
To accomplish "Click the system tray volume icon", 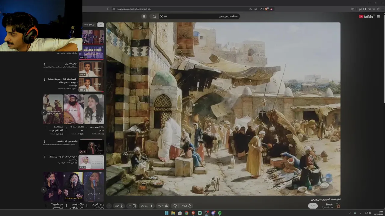I will 370,213.
